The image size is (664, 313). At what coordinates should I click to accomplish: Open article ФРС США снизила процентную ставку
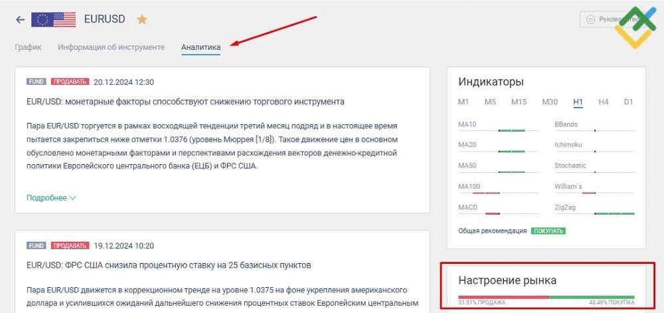point(169,265)
